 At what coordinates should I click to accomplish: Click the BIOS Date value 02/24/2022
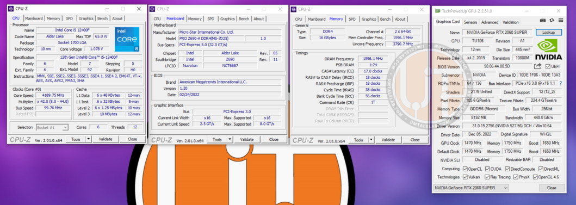pyautogui.click(x=230, y=95)
